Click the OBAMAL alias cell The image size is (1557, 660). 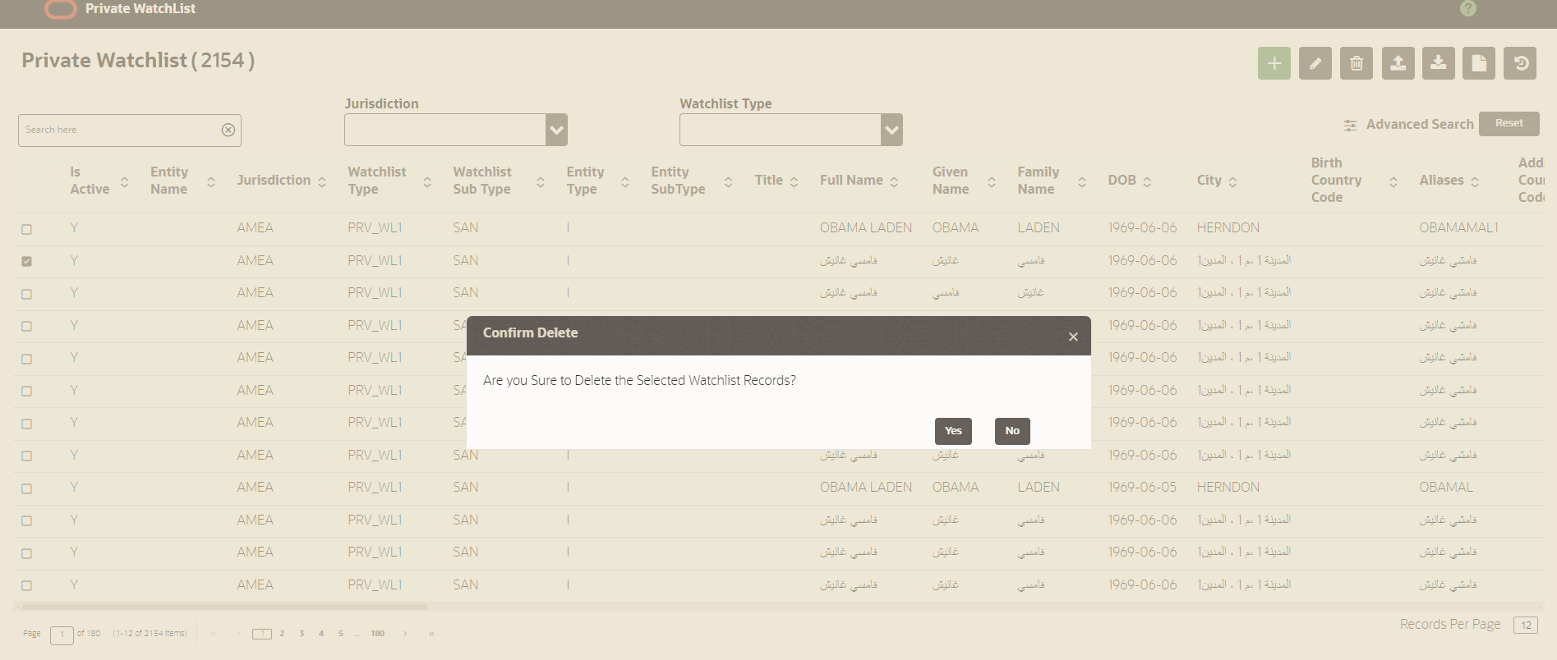1446,488
